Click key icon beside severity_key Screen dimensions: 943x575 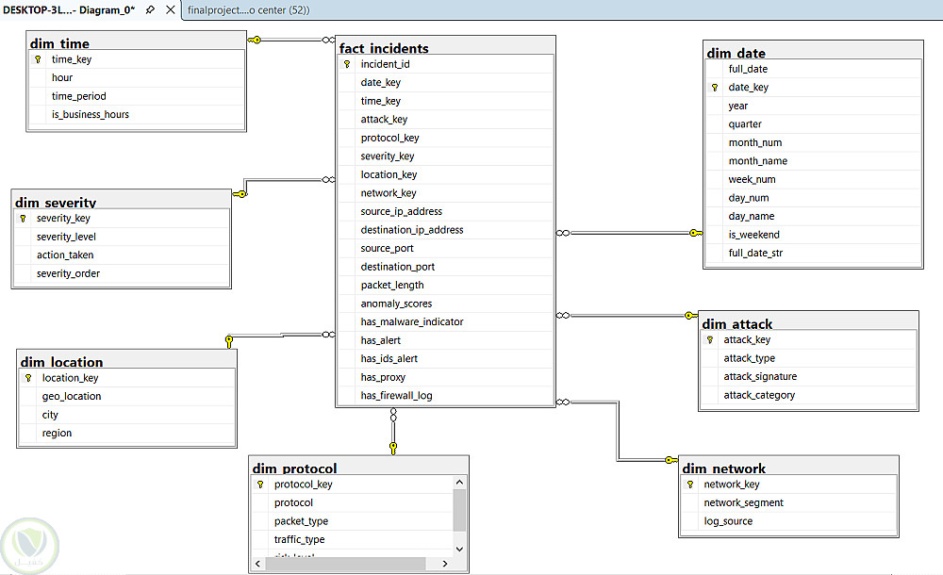(23, 219)
